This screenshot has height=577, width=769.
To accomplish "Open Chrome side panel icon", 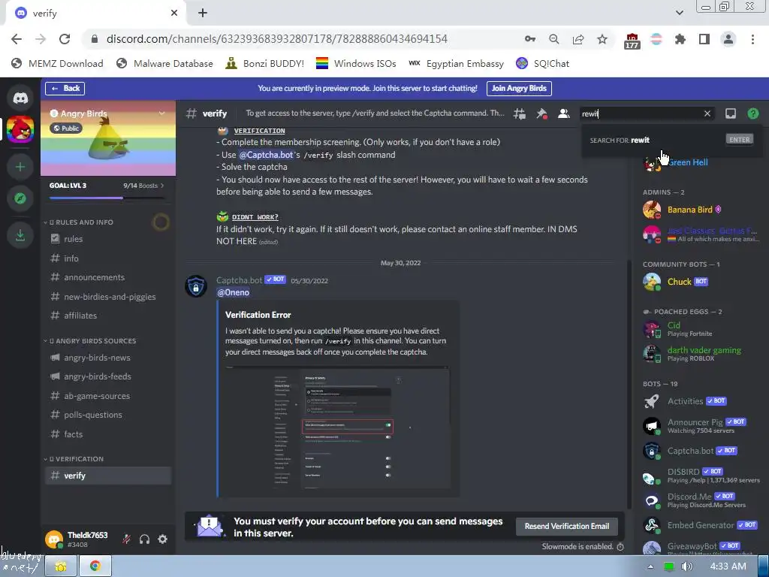I will click(704, 39).
